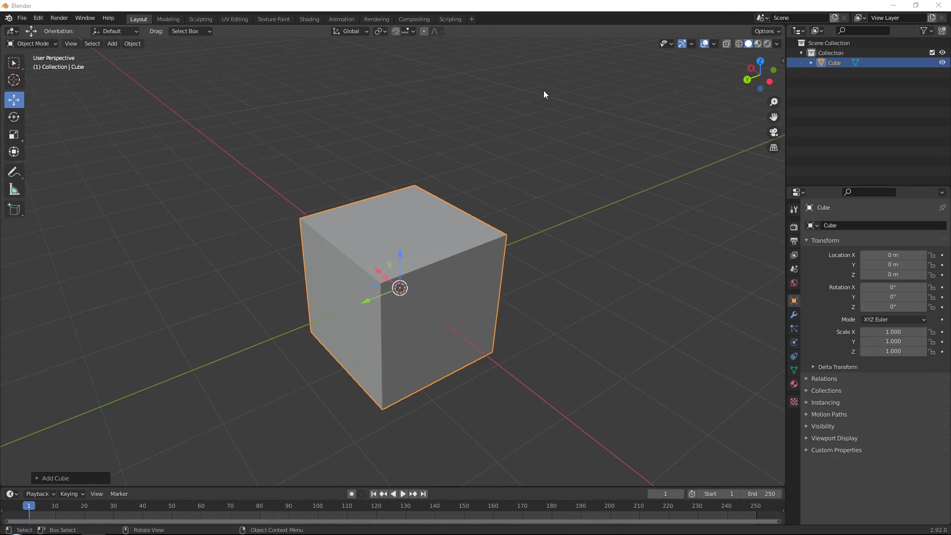951x535 pixels.
Task: Open the Output properties tab
Action: [x=794, y=241]
